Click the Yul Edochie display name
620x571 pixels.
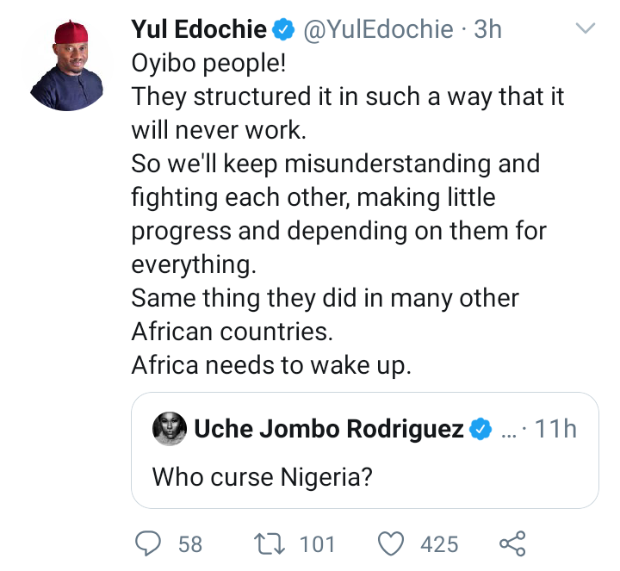(199, 29)
